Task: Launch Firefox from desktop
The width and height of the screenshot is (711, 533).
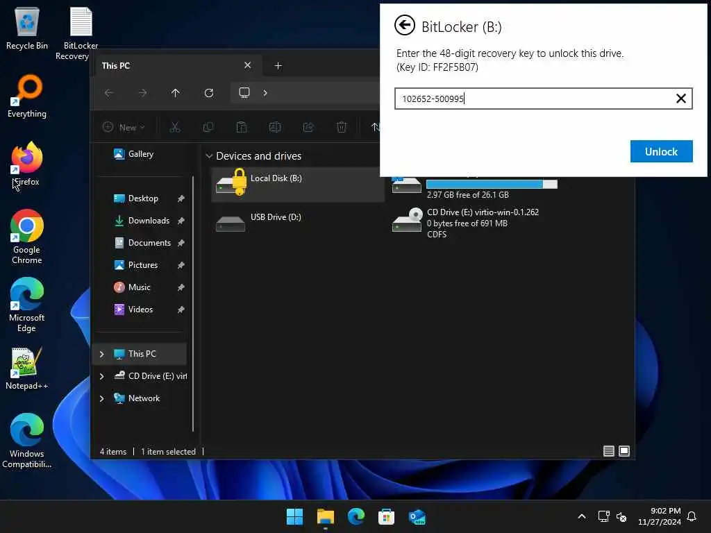Action: coord(27,164)
